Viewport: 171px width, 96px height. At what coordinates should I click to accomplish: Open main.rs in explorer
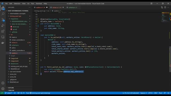click(19, 37)
